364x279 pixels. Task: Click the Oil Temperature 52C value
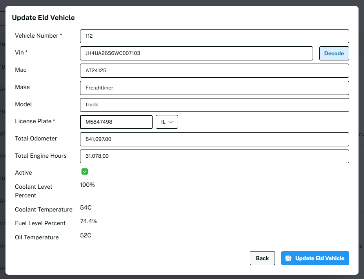click(86, 235)
